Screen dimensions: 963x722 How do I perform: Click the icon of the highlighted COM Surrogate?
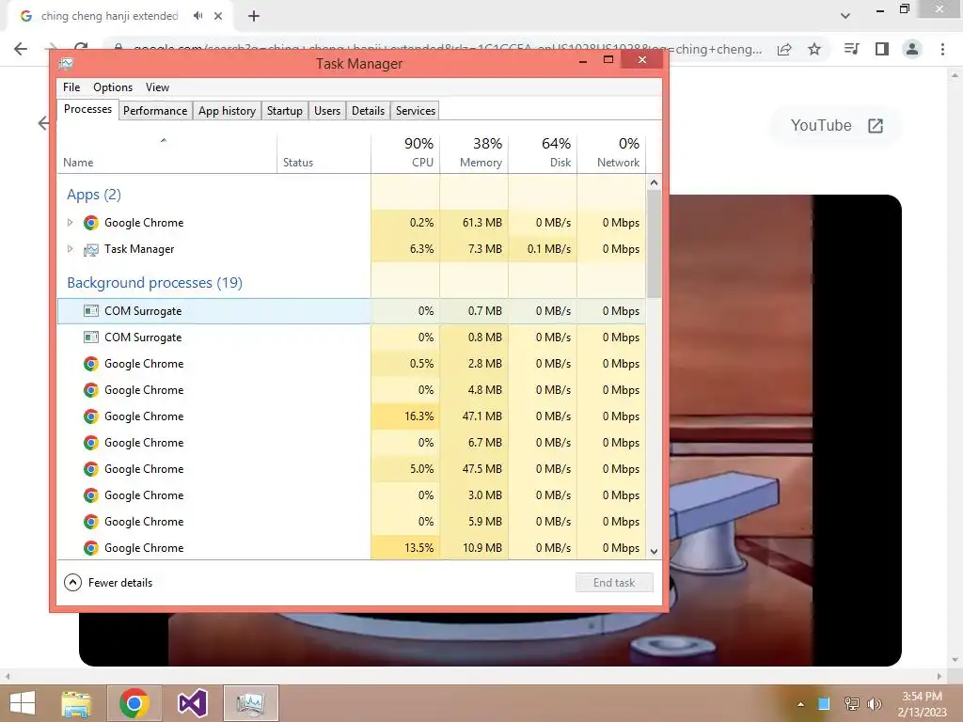tap(91, 310)
